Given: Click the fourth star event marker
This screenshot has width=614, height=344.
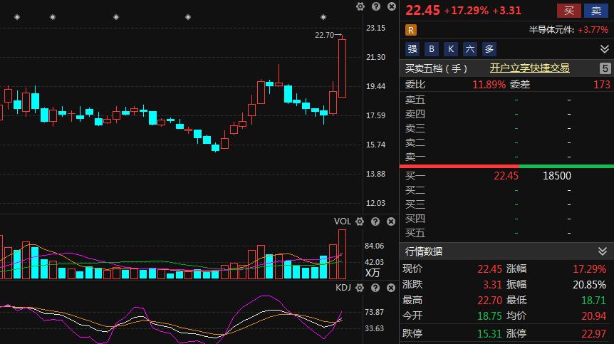Looking at the screenshot, I should (x=188, y=17).
